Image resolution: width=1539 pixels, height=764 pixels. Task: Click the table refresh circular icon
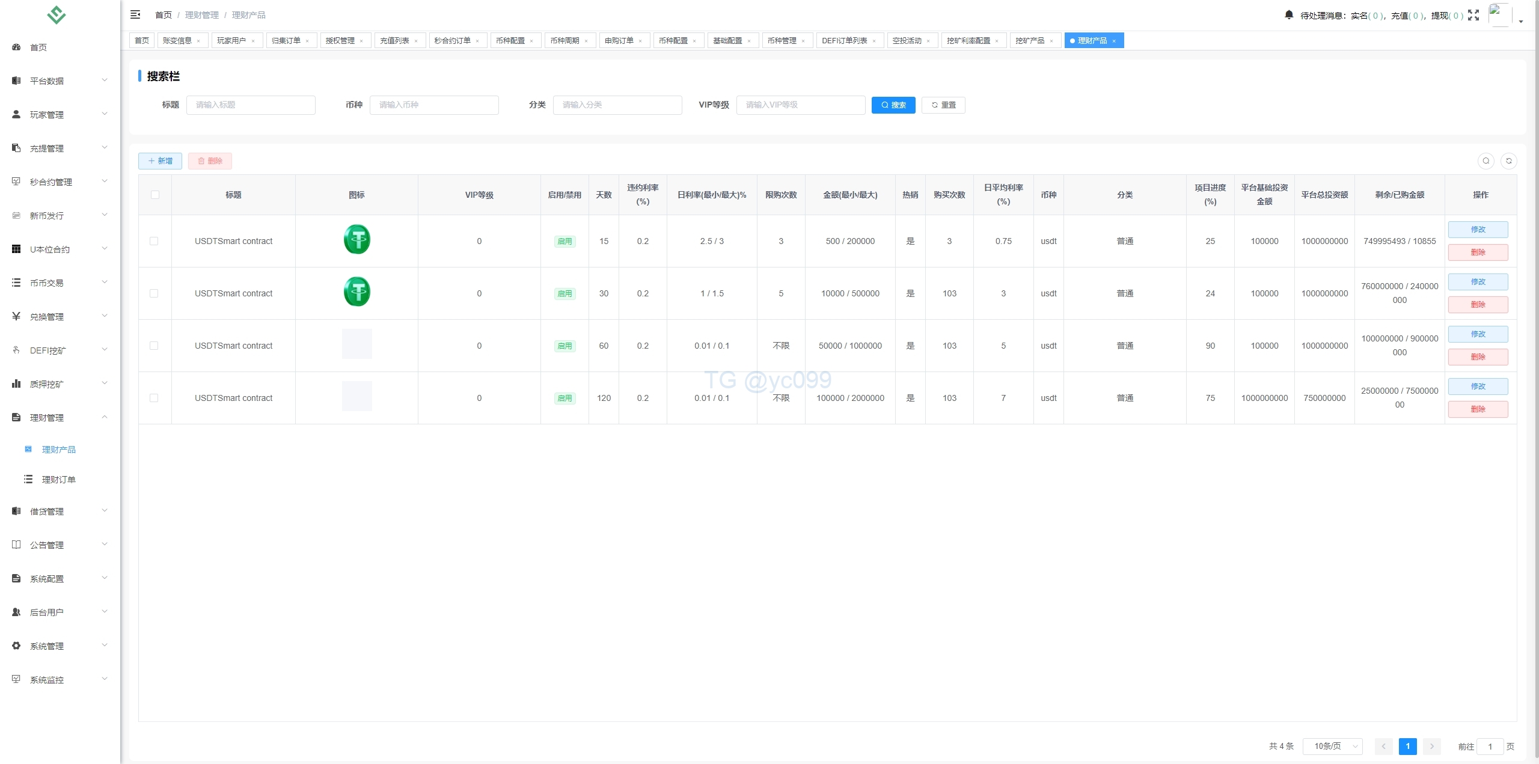[1508, 160]
